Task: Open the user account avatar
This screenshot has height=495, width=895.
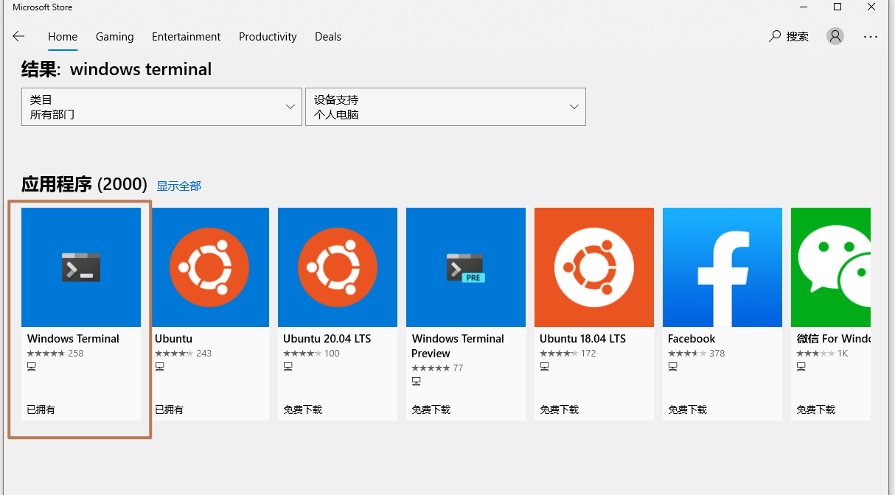Action: tap(835, 36)
